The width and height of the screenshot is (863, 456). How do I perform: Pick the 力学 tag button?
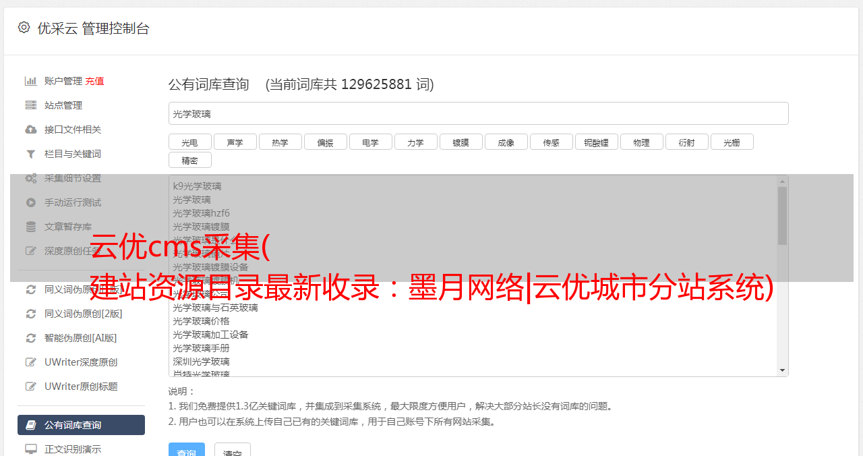(415, 142)
